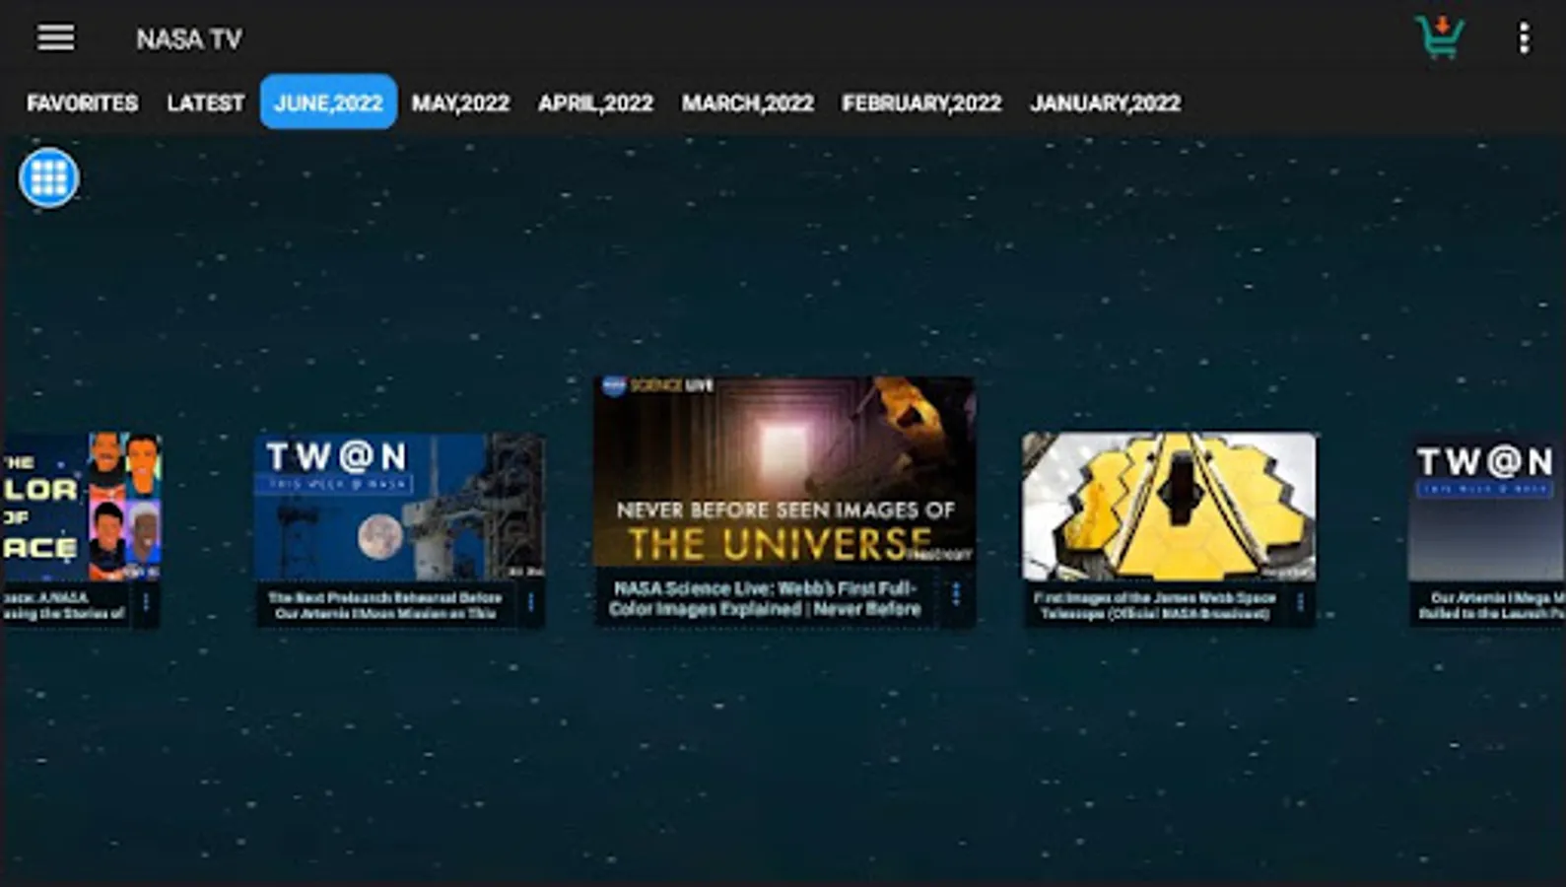Click the 'NASA Science Live: Webb's First Full-' title
This screenshot has height=887, width=1566.
766,588
